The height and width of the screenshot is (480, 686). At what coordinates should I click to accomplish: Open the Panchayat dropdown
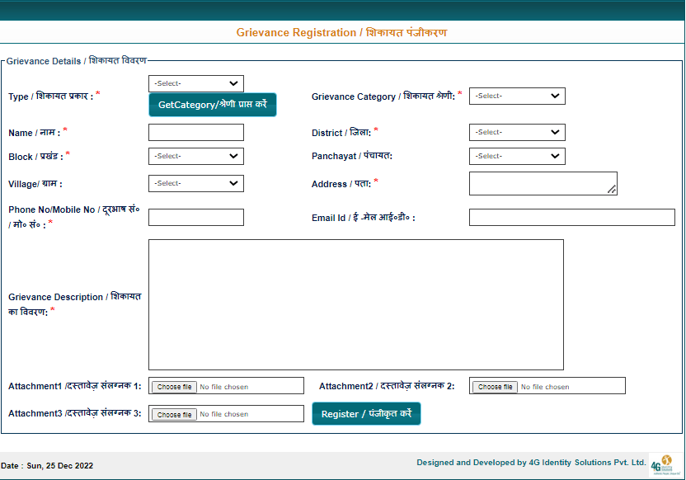tap(517, 156)
